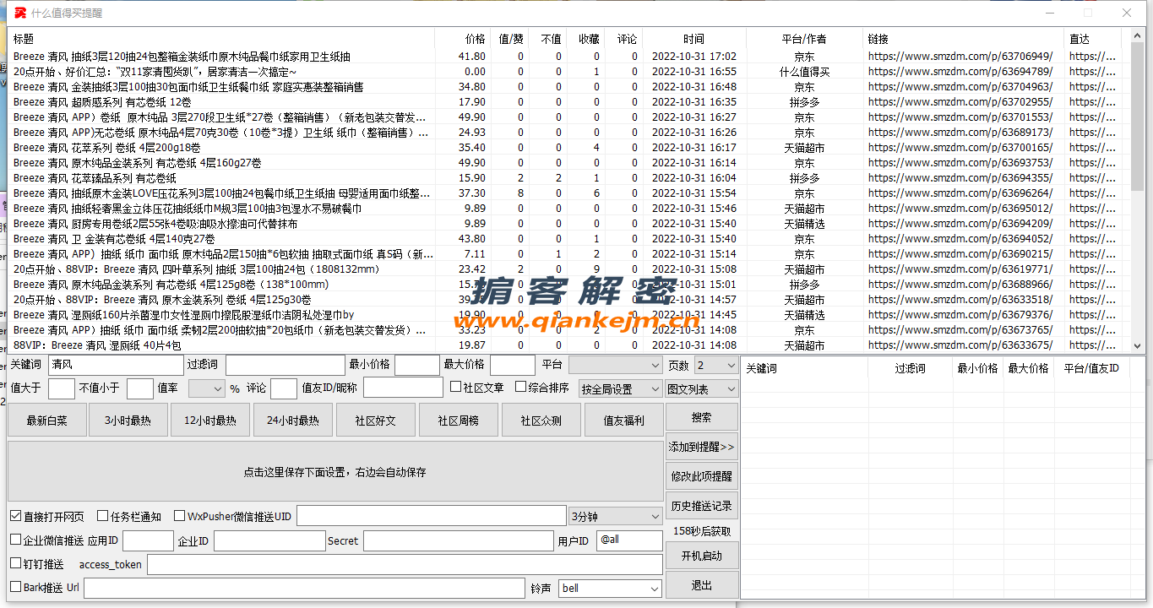
Task: Click the 24小时最热 button
Action: tap(292, 420)
